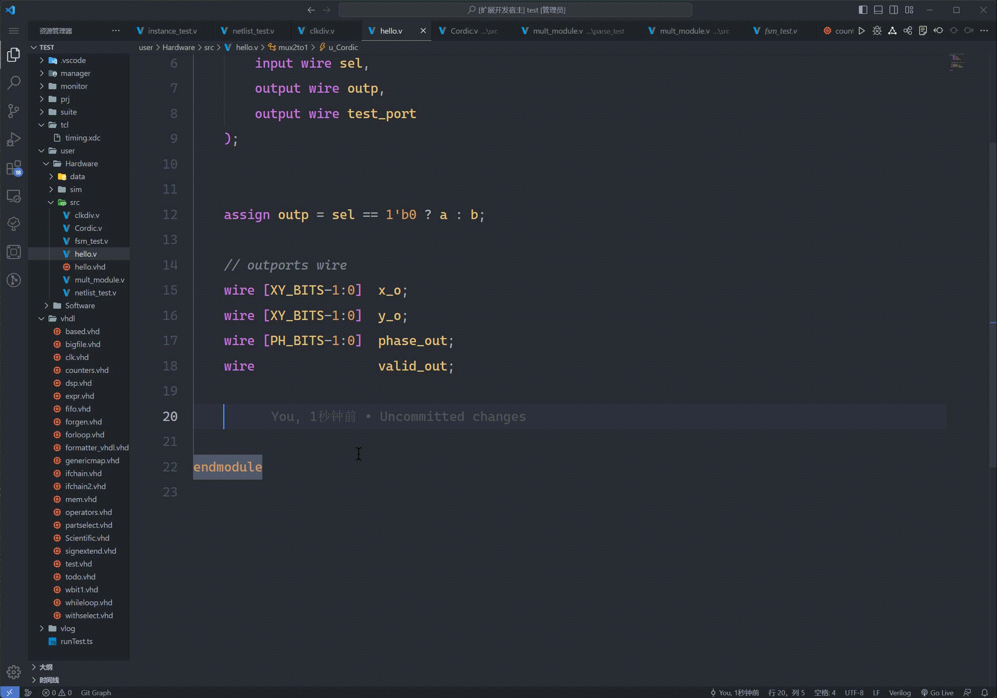
Task: Open the debug (bug) icon in editor toolbar
Action: 877,31
